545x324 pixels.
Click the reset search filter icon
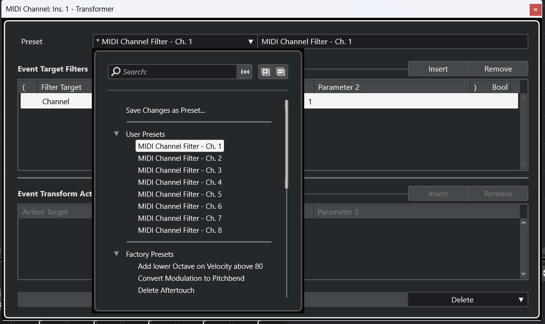(x=245, y=72)
